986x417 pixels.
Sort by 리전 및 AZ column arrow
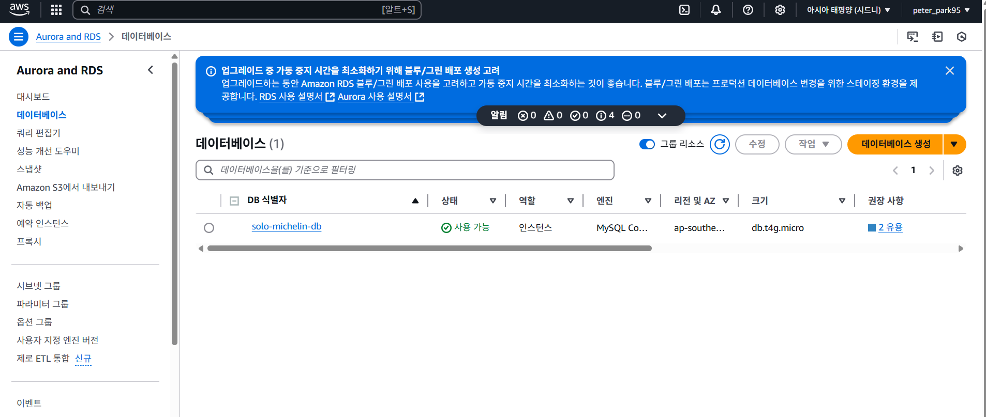[726, 201]
